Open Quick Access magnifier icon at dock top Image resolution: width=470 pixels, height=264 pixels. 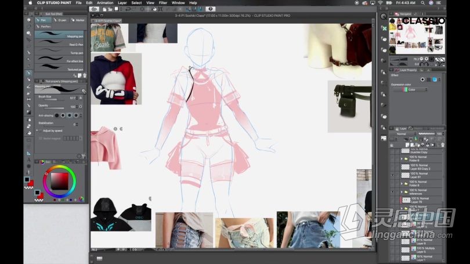[384, 17]
